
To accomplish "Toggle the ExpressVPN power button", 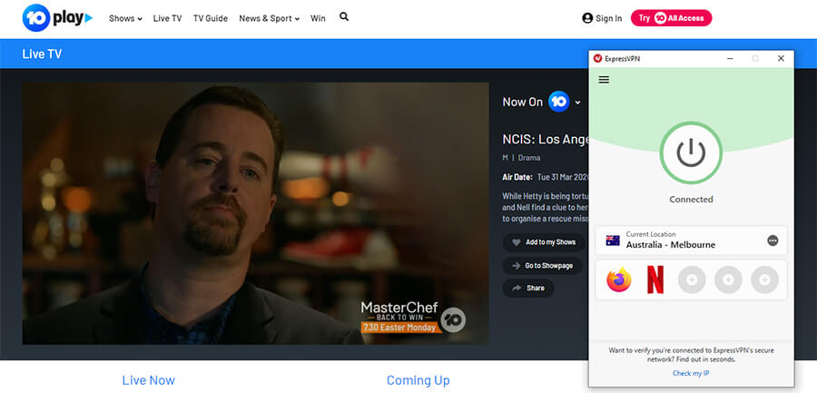I will [x=691, y=152].
